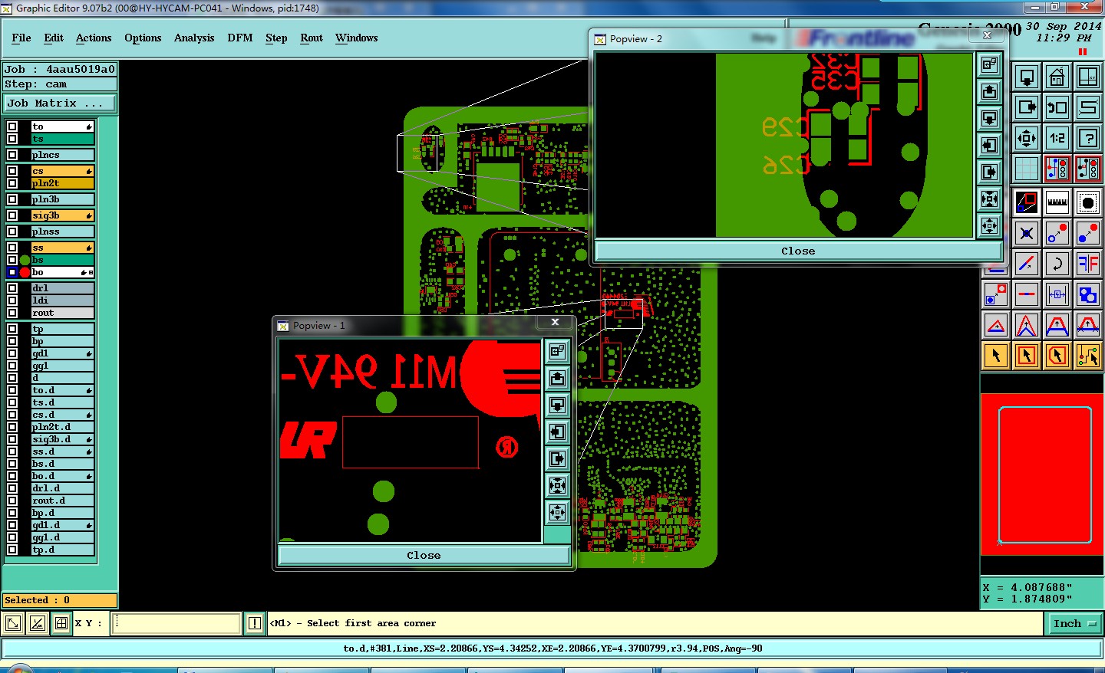Open the File menu
1105x673 pixels.
(21, 38)
